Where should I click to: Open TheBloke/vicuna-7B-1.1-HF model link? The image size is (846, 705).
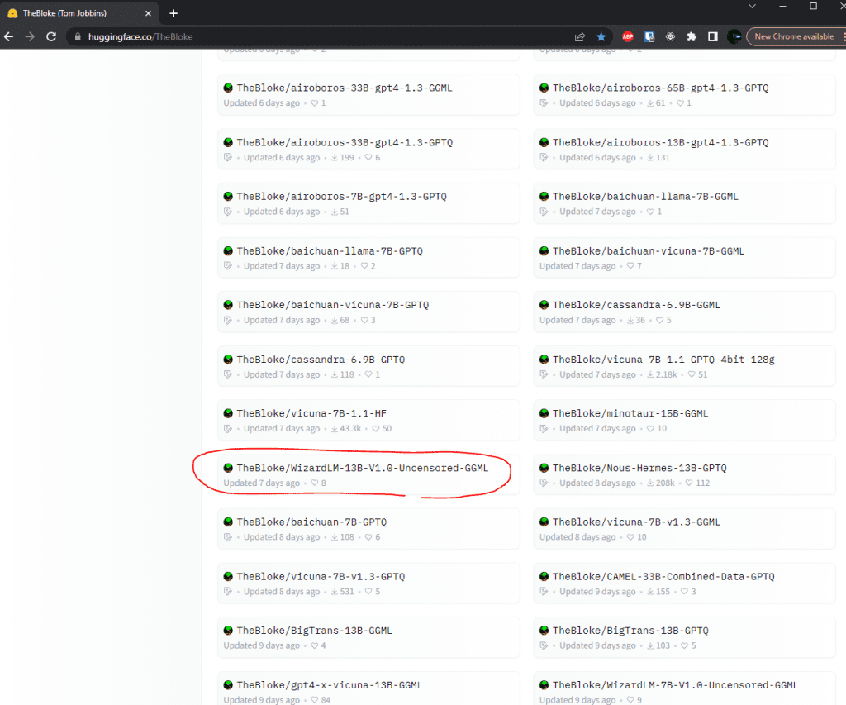311,413
